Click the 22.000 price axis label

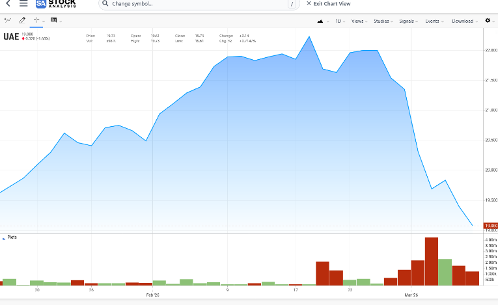[x=491, y=50]
